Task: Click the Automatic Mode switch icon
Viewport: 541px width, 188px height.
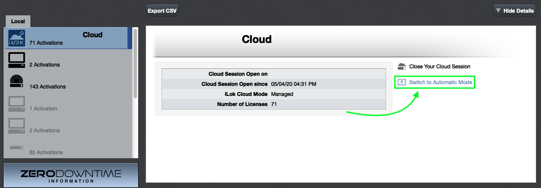Action: point(401,82)
